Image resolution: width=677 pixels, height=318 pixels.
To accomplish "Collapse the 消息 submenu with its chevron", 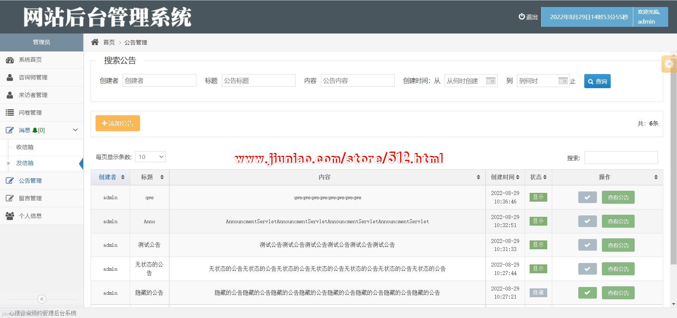I will [x=75, y=130].
